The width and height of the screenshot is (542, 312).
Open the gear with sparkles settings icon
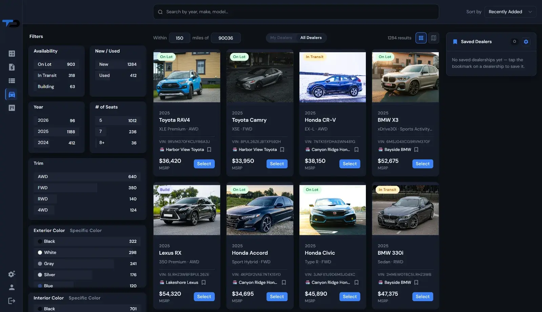(12, 274)
